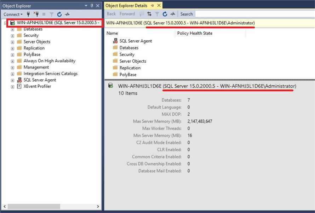Toggle auto-hide pin on Object Explorer

click(92, 6)
